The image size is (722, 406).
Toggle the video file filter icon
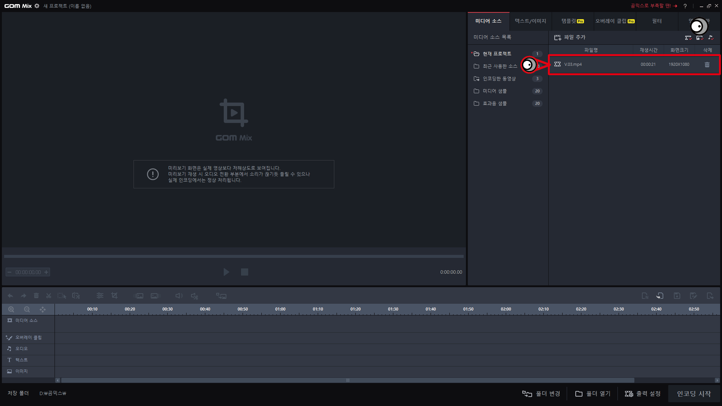coord(688,38)
